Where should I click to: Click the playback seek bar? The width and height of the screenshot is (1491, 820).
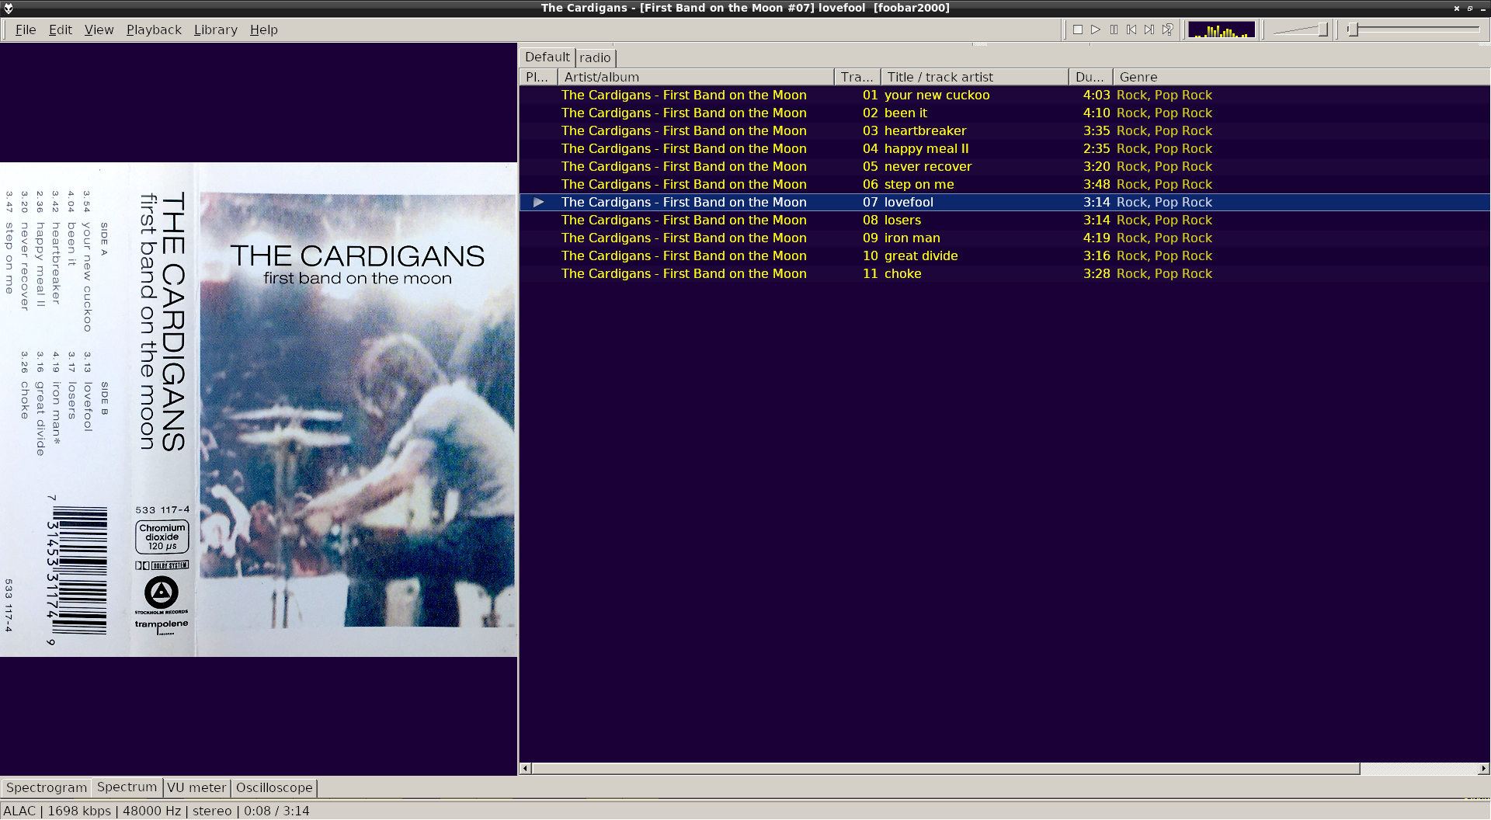[1413, 30]
